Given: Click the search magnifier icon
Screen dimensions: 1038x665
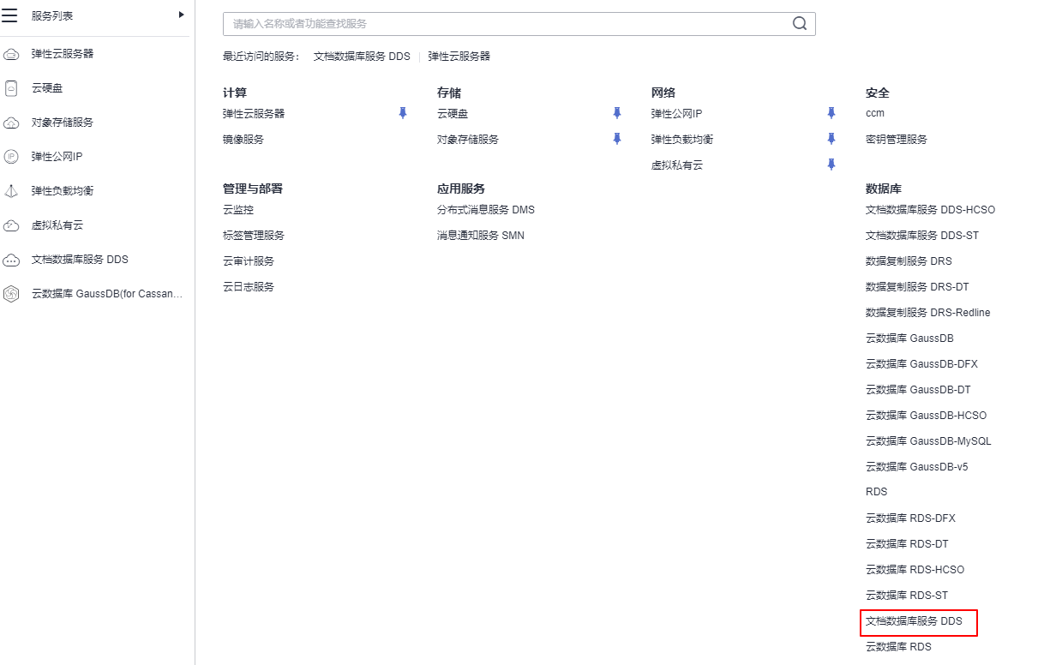Looking at the screenshot, I should [x=800, y=23].
